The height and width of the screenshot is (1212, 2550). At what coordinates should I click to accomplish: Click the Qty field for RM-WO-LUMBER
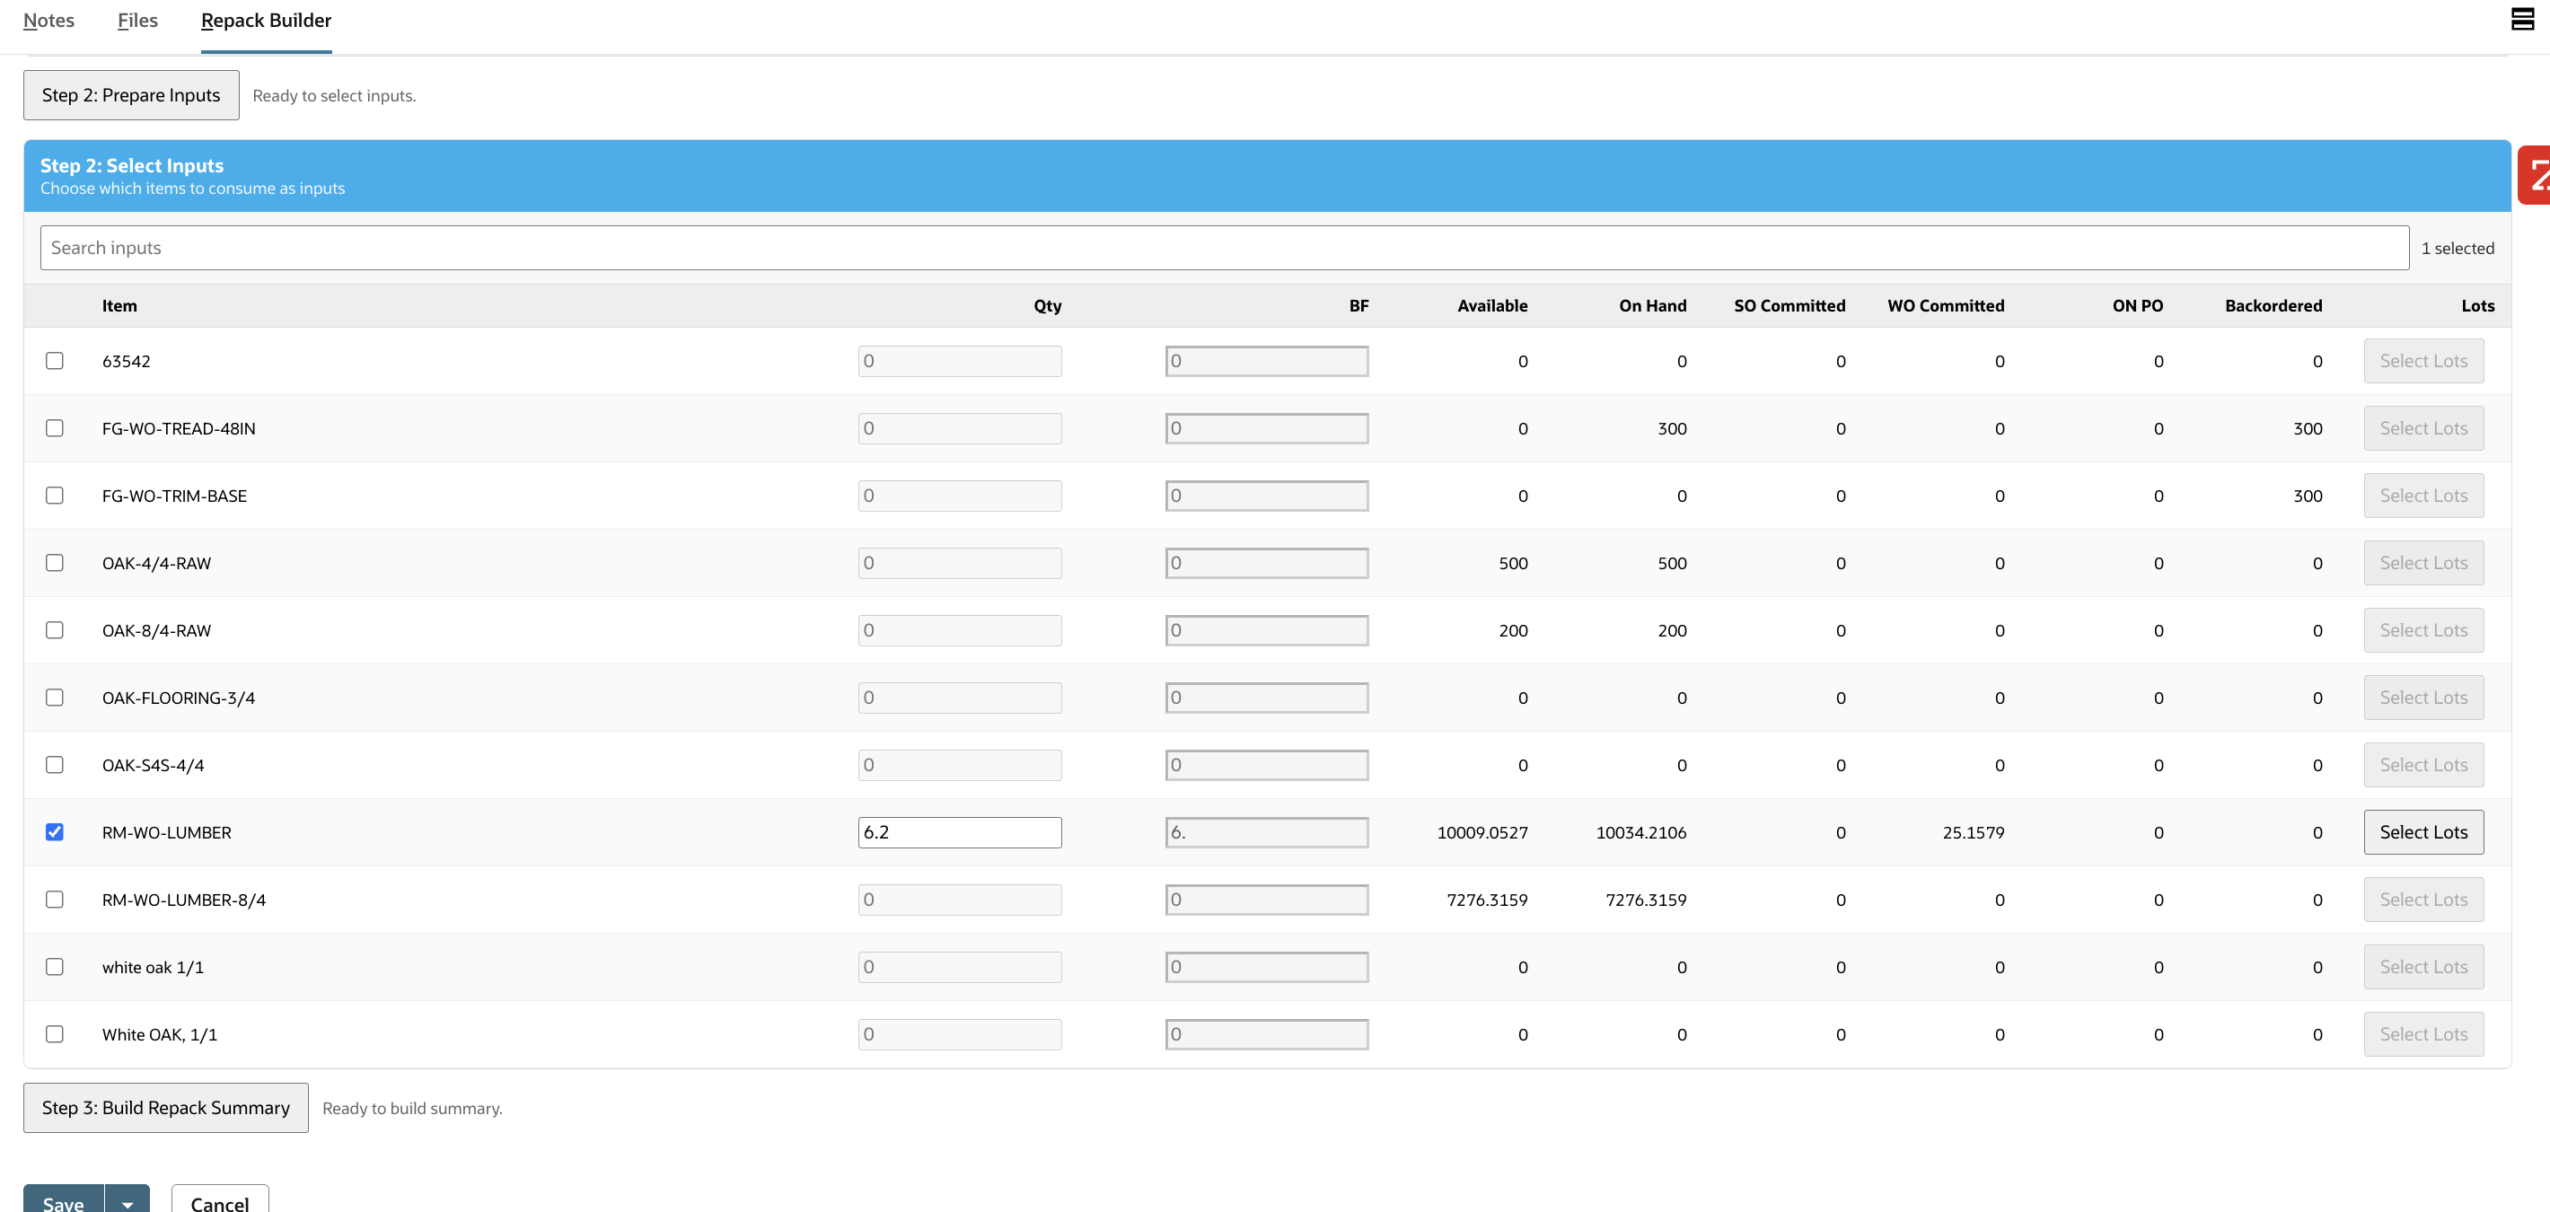[958, 832]
